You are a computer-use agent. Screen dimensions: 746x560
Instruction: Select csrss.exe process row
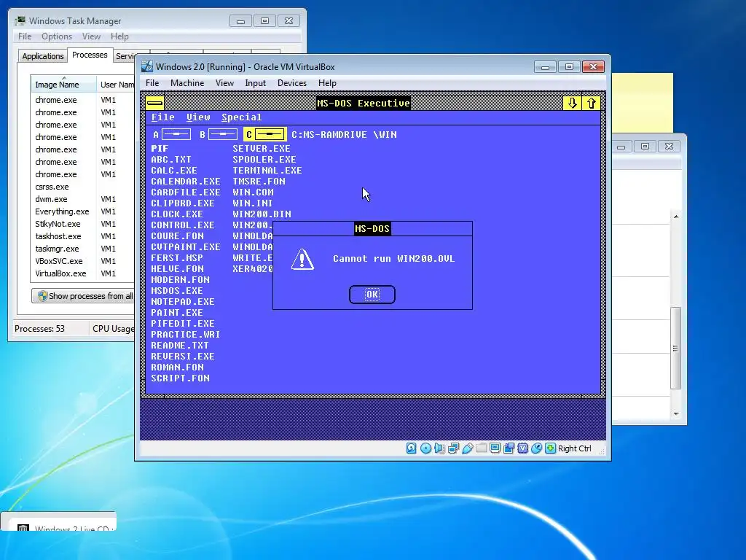pyautogui.click(x=84, y=187)
